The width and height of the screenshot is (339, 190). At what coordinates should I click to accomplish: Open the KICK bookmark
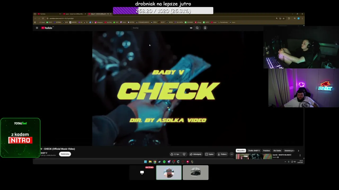tap(116, 22)
